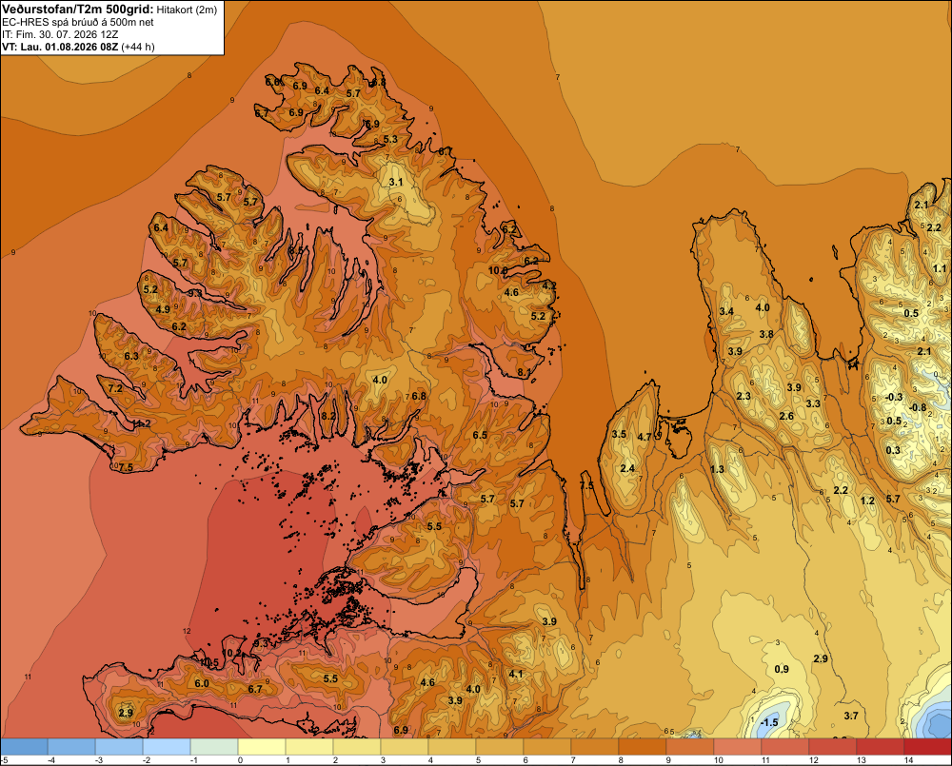The height and width of the screenshot is (766, 952).
Task: Pick the legend color band between -5 and -4
Action: point(25,747)
